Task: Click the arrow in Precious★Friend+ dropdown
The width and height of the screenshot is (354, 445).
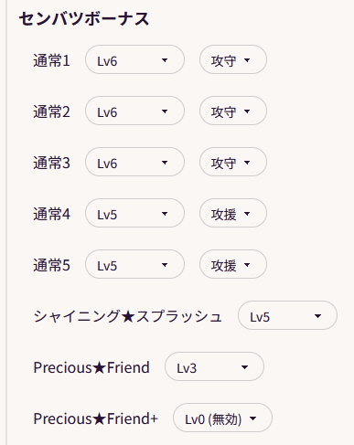Action: pyautogui.click(x=252, y=419)
